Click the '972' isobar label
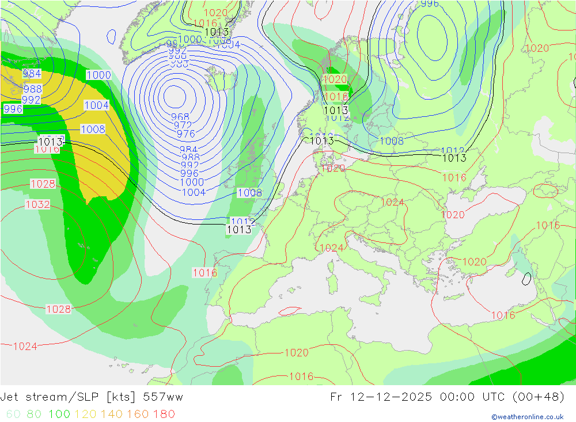The width and height of the screenshot is (576, 422). click(183, 126)
